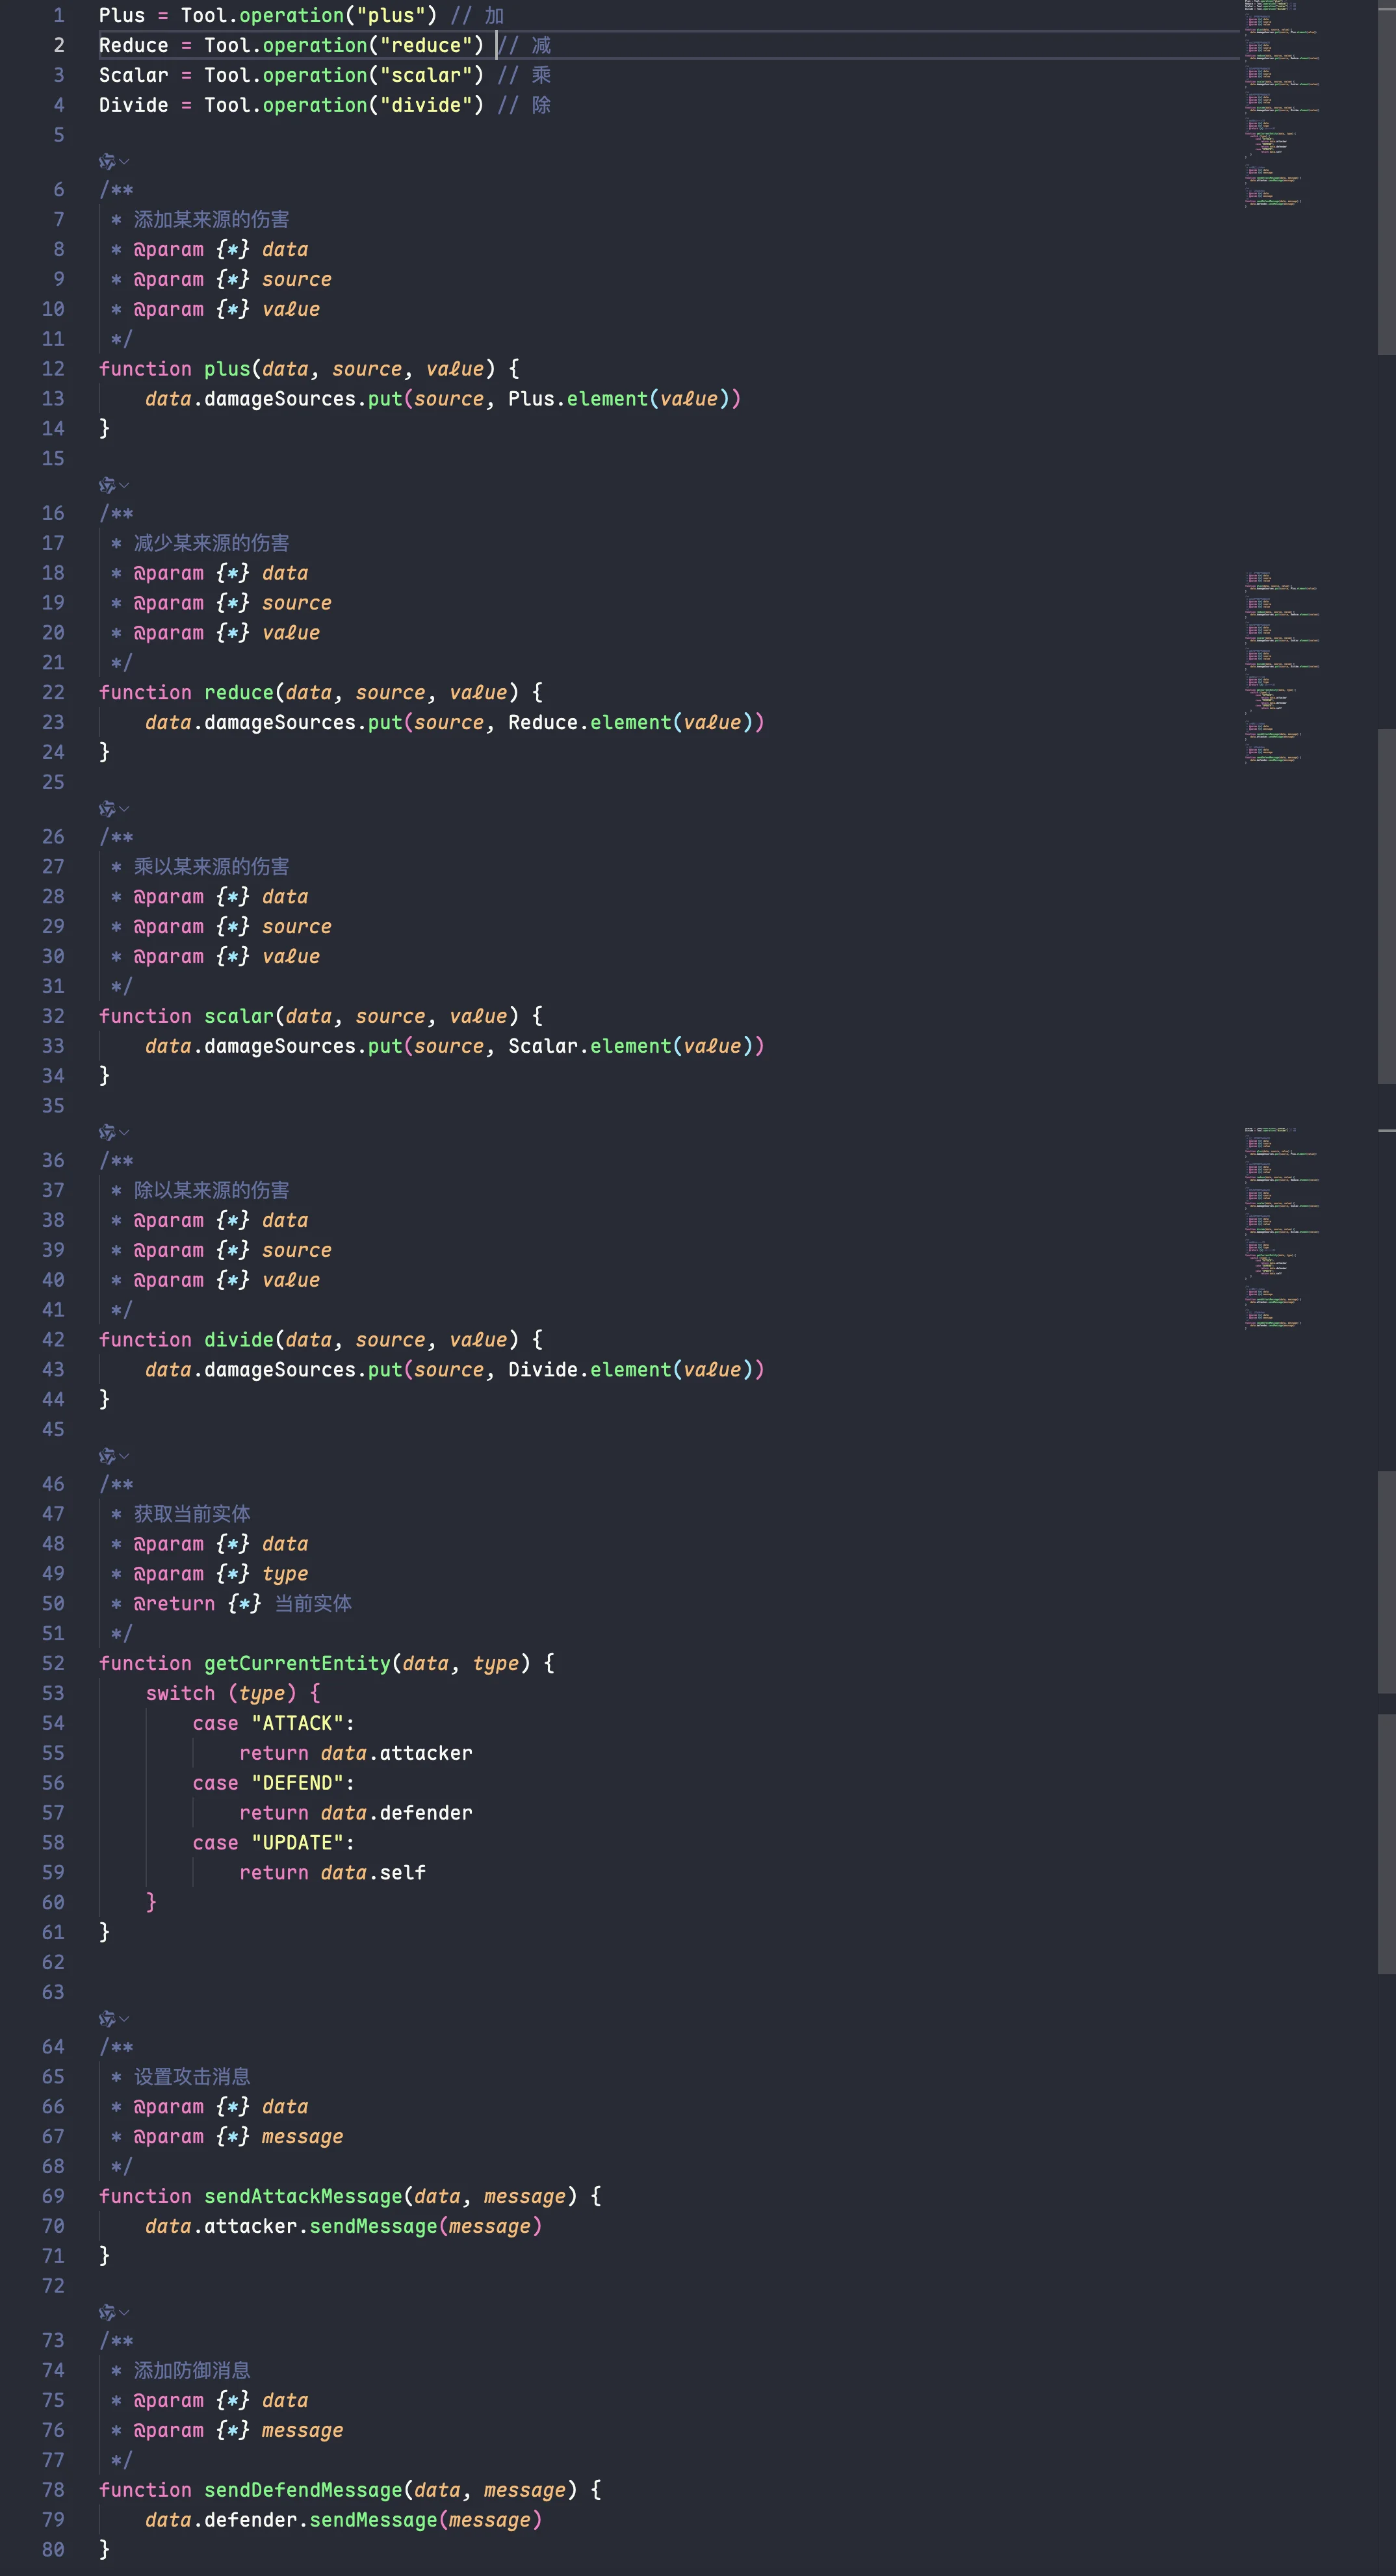Click the AI assistant icon above the reduce function
Viewport: 1396px width, 2576px height.
click(106, 485)
